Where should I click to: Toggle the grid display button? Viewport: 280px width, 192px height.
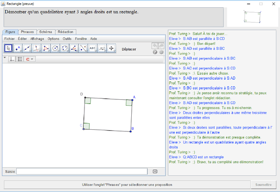(20, 59)
